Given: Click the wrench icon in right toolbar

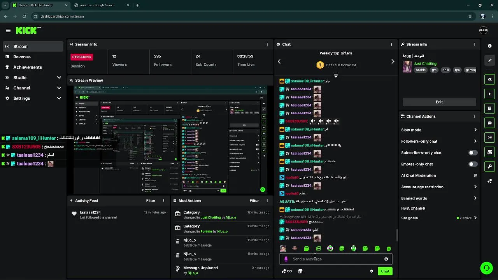Looking at the screenshot, I should (x=489, y=166).
